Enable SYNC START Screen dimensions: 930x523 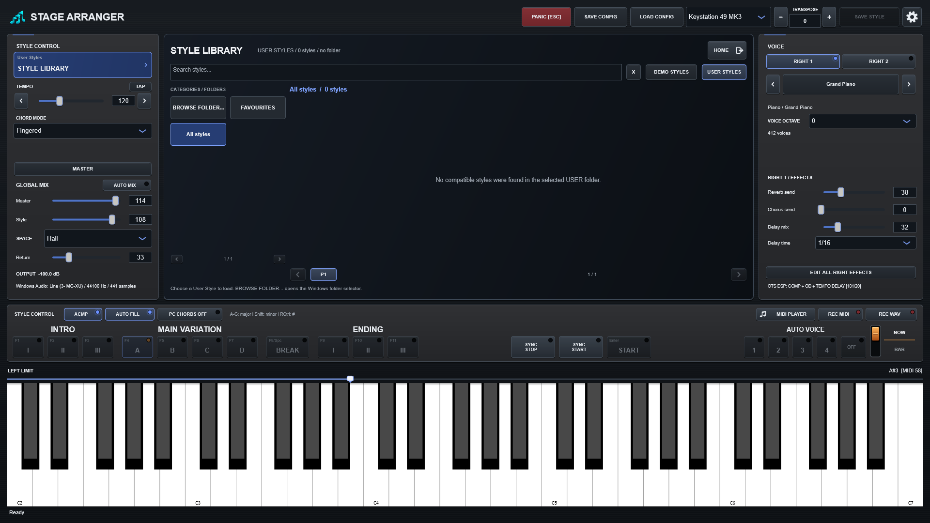[581, 347]
